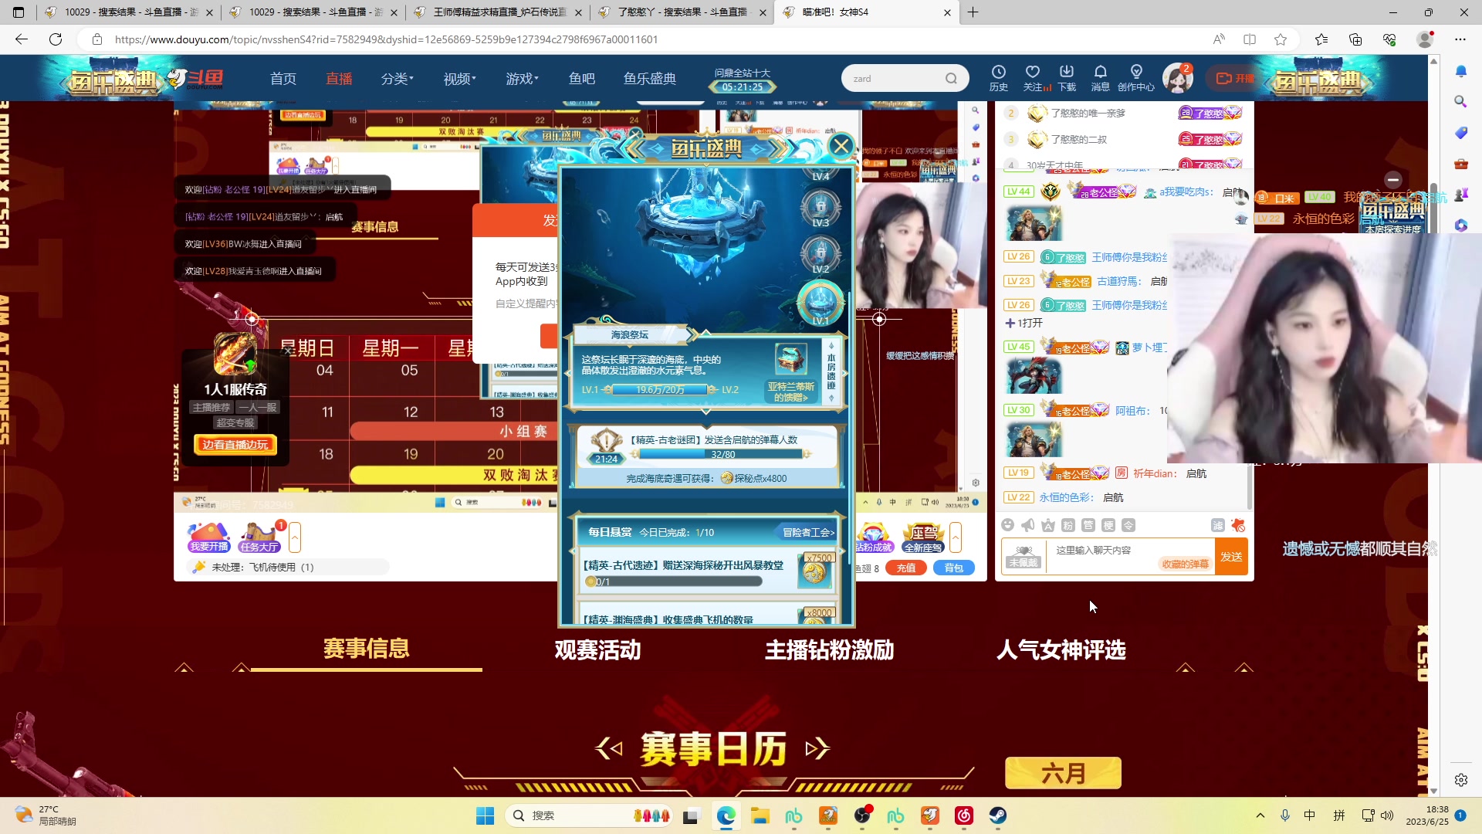Open the chat emoji picker
Image resolution: width=1482 pixels, height=834 pixels.
coord(1007,525)
